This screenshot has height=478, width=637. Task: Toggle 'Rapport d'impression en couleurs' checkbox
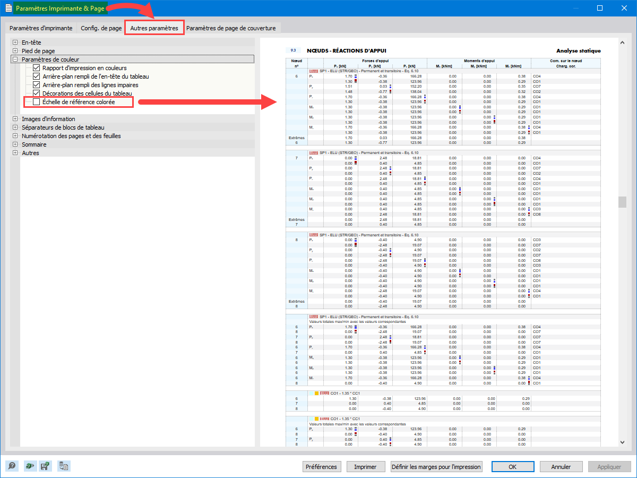pyautogui.click(x=37, y=68)
